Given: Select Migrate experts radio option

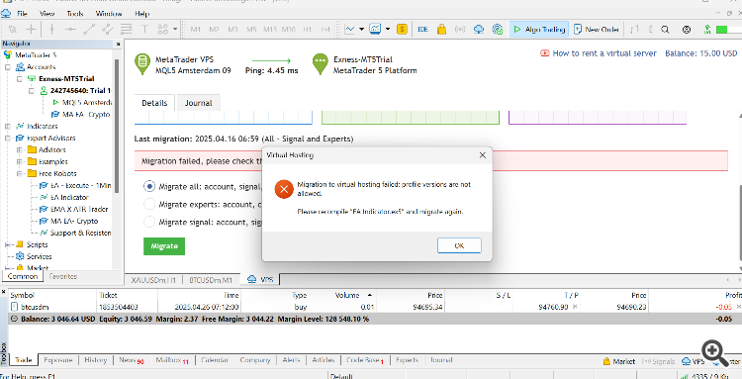Looking at the screenshot, I should point(149,205).
